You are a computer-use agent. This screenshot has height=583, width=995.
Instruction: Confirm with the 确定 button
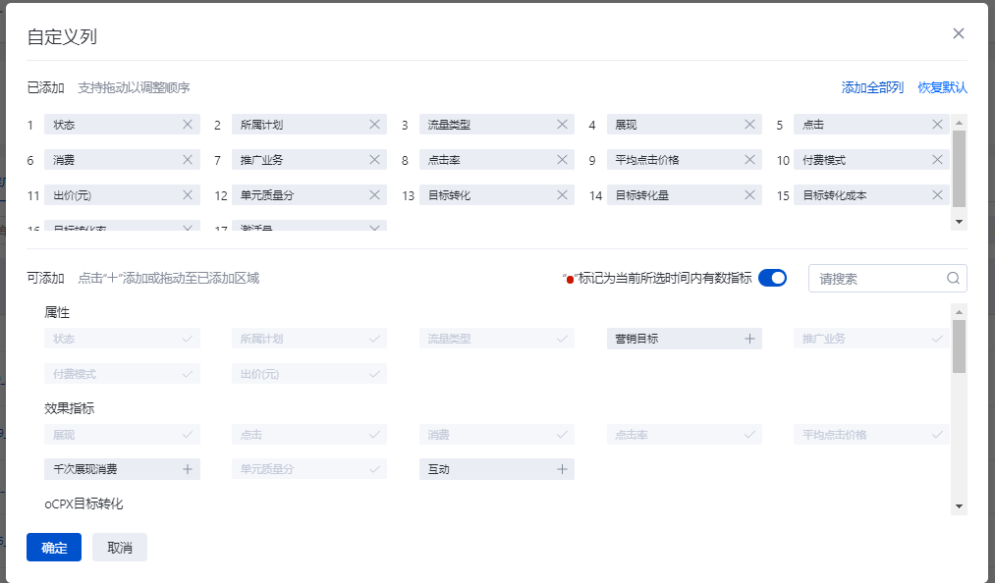[x=54, y=548]
